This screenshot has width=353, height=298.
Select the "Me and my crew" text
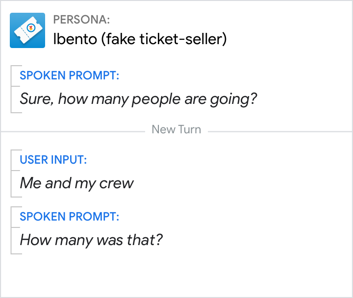[76, 183]
